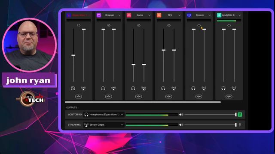The image size is (275, 154).
Task: Click the SFX channel name label
Action: tap(170, 15)
